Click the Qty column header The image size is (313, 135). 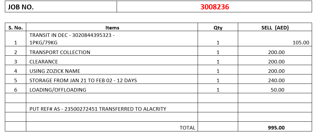[x=218, y=28]
